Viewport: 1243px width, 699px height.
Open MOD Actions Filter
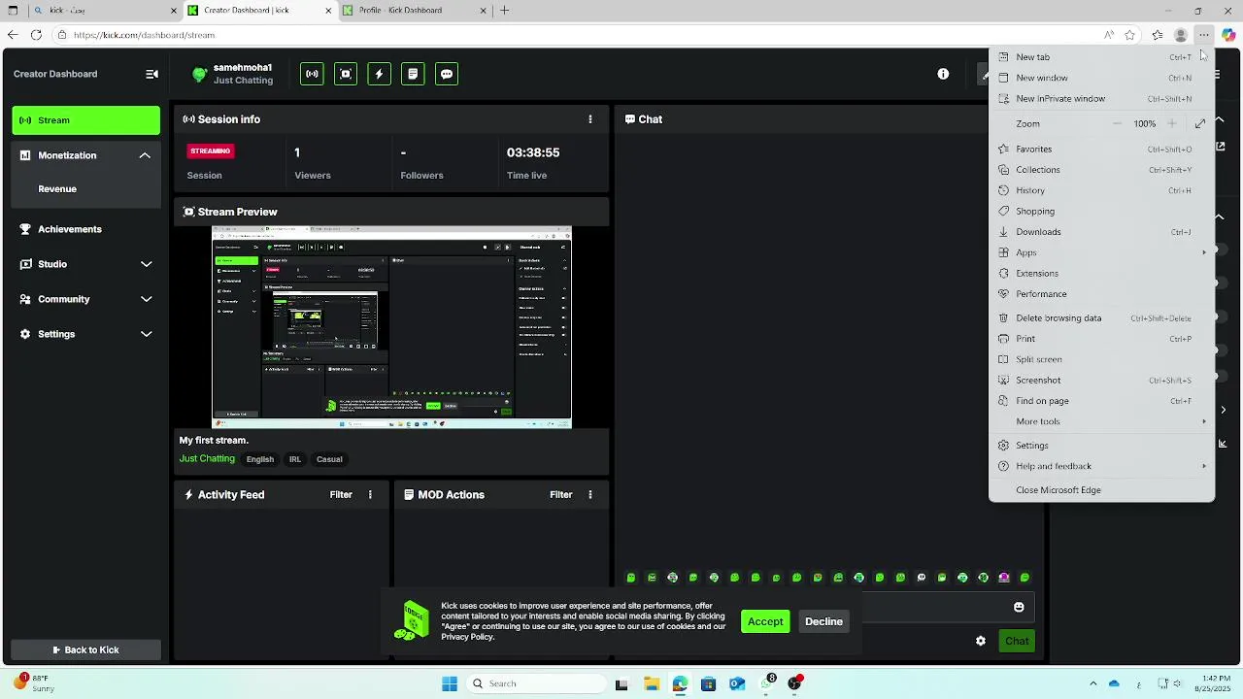coord(561,495)
